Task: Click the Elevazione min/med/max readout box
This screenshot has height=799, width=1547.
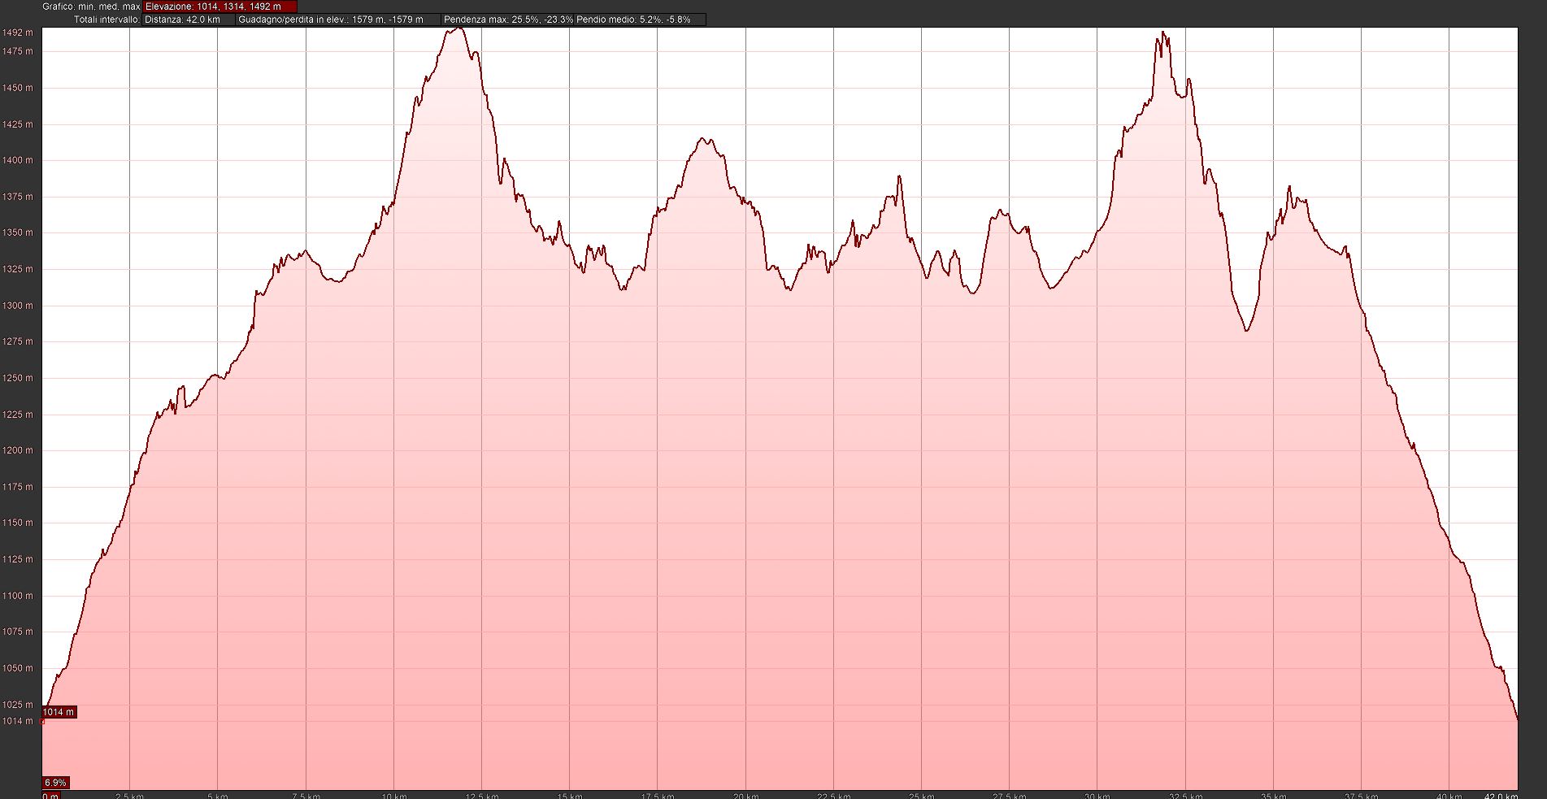Action: click(219, 7)
